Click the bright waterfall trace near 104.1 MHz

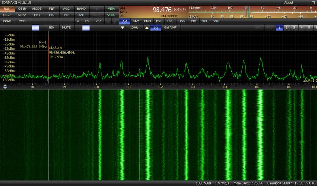click(x=228, y=134)
